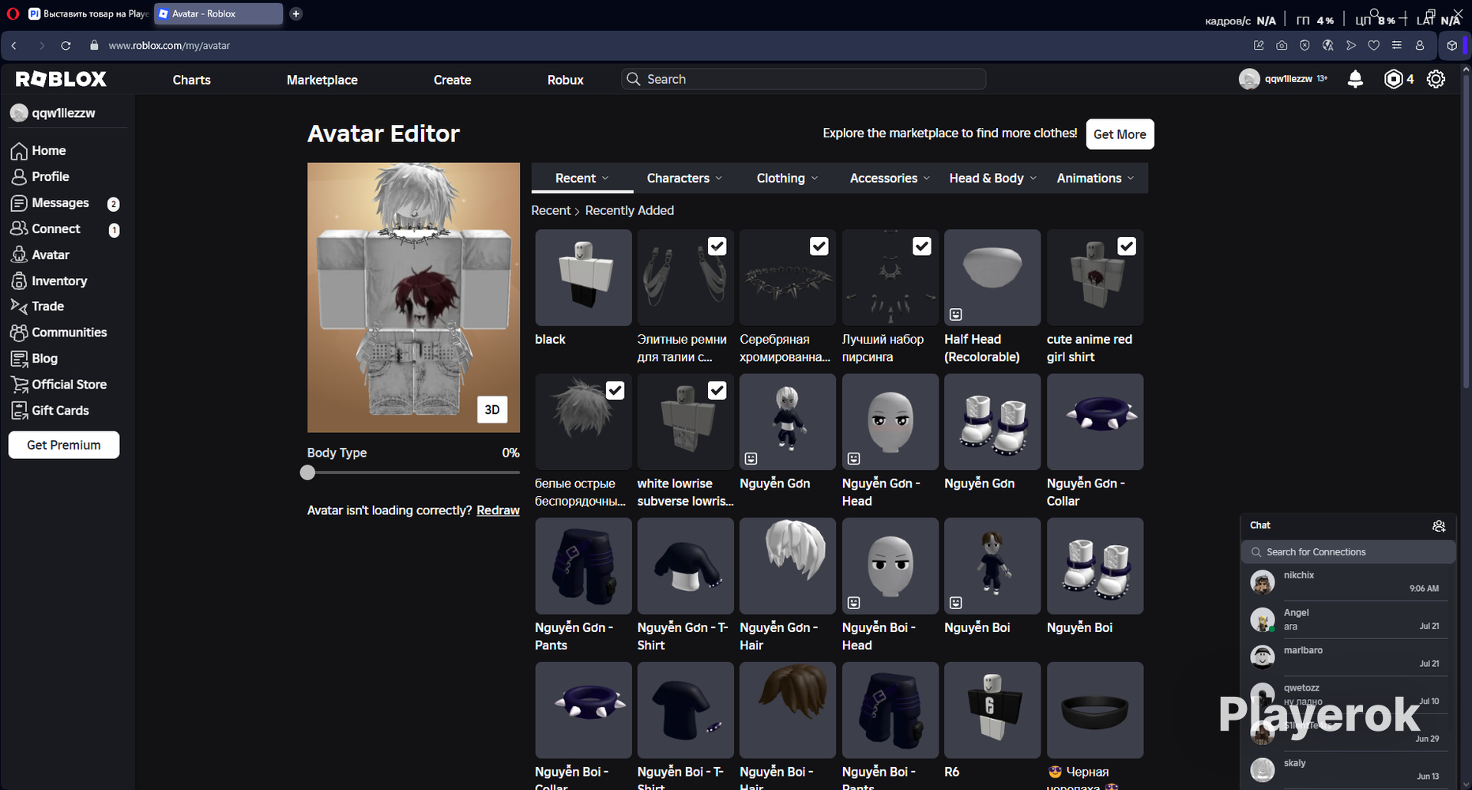Open the browser extensions cube icon
The image size is (1472, 790).
pos(1452,46)
